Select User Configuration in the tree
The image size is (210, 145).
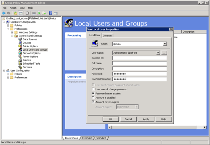20,70
